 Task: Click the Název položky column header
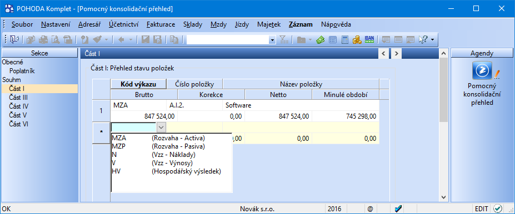[301, 84]
